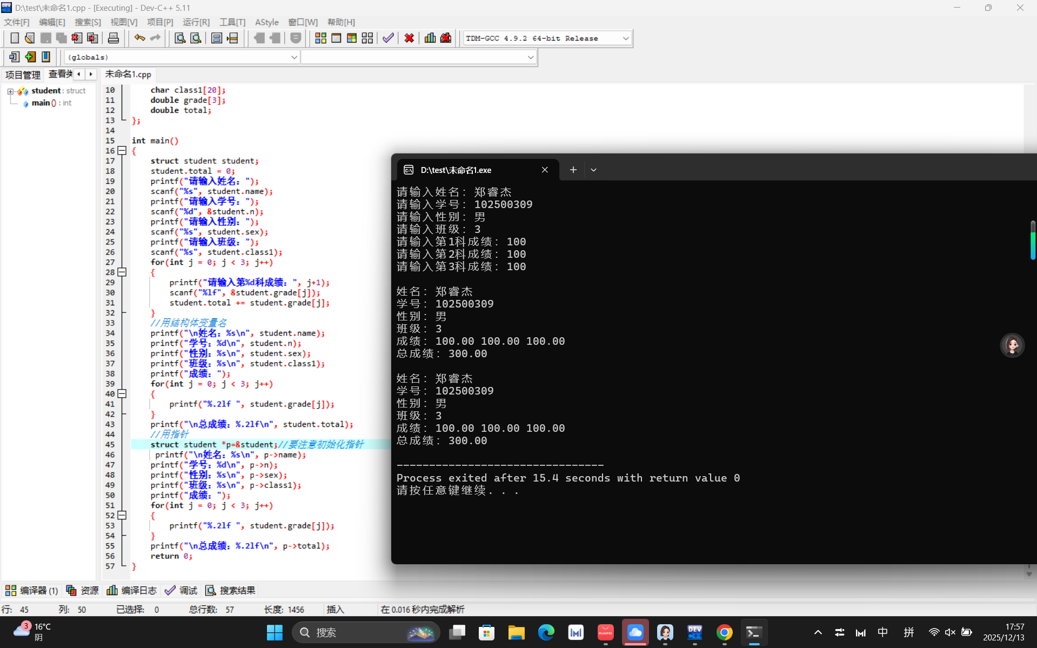Select main() : int in the class tree
Screen dimensions: 1037x648
[51, 103]
